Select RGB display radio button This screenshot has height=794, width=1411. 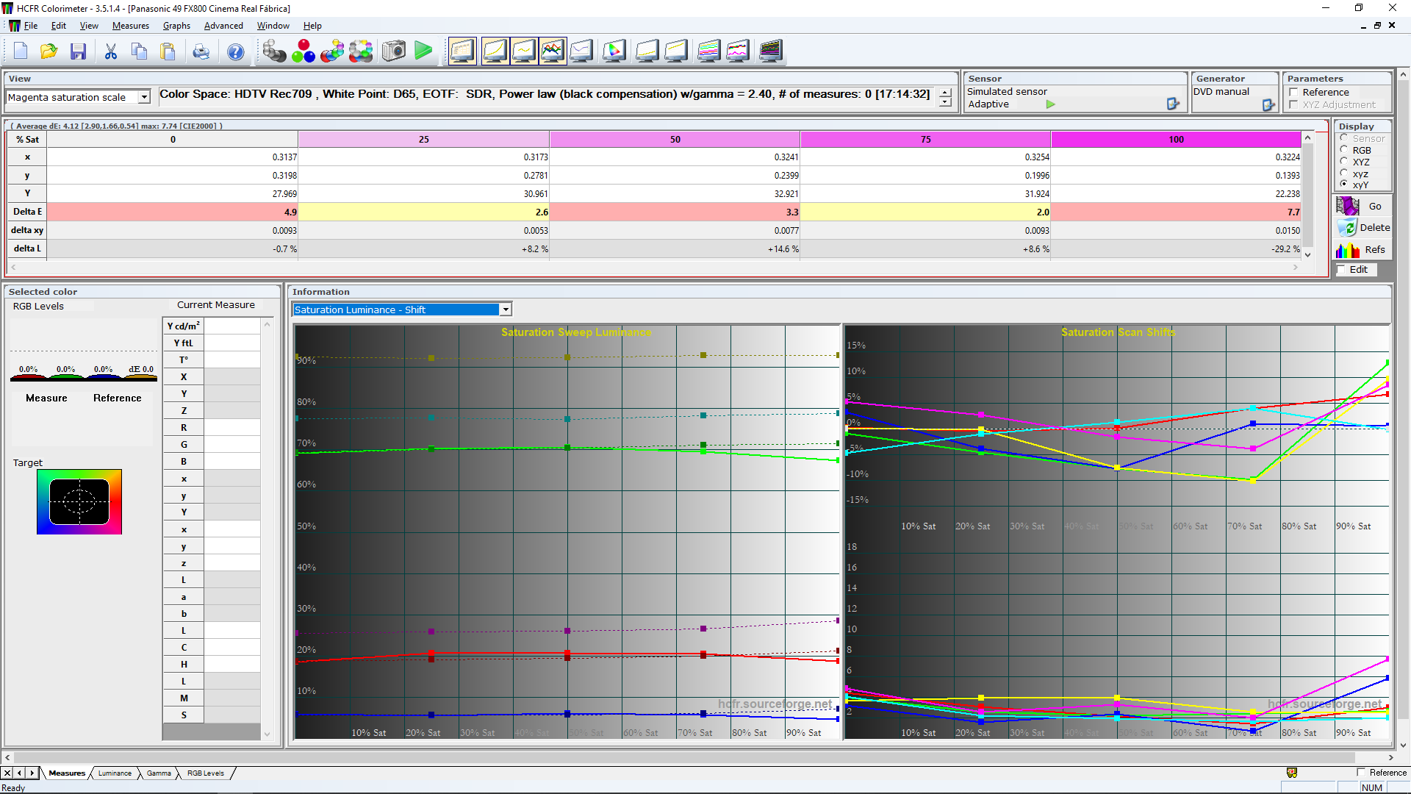1344,149
